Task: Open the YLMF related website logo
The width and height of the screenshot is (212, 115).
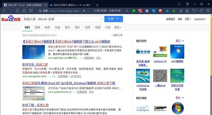Action: (160, 108)
